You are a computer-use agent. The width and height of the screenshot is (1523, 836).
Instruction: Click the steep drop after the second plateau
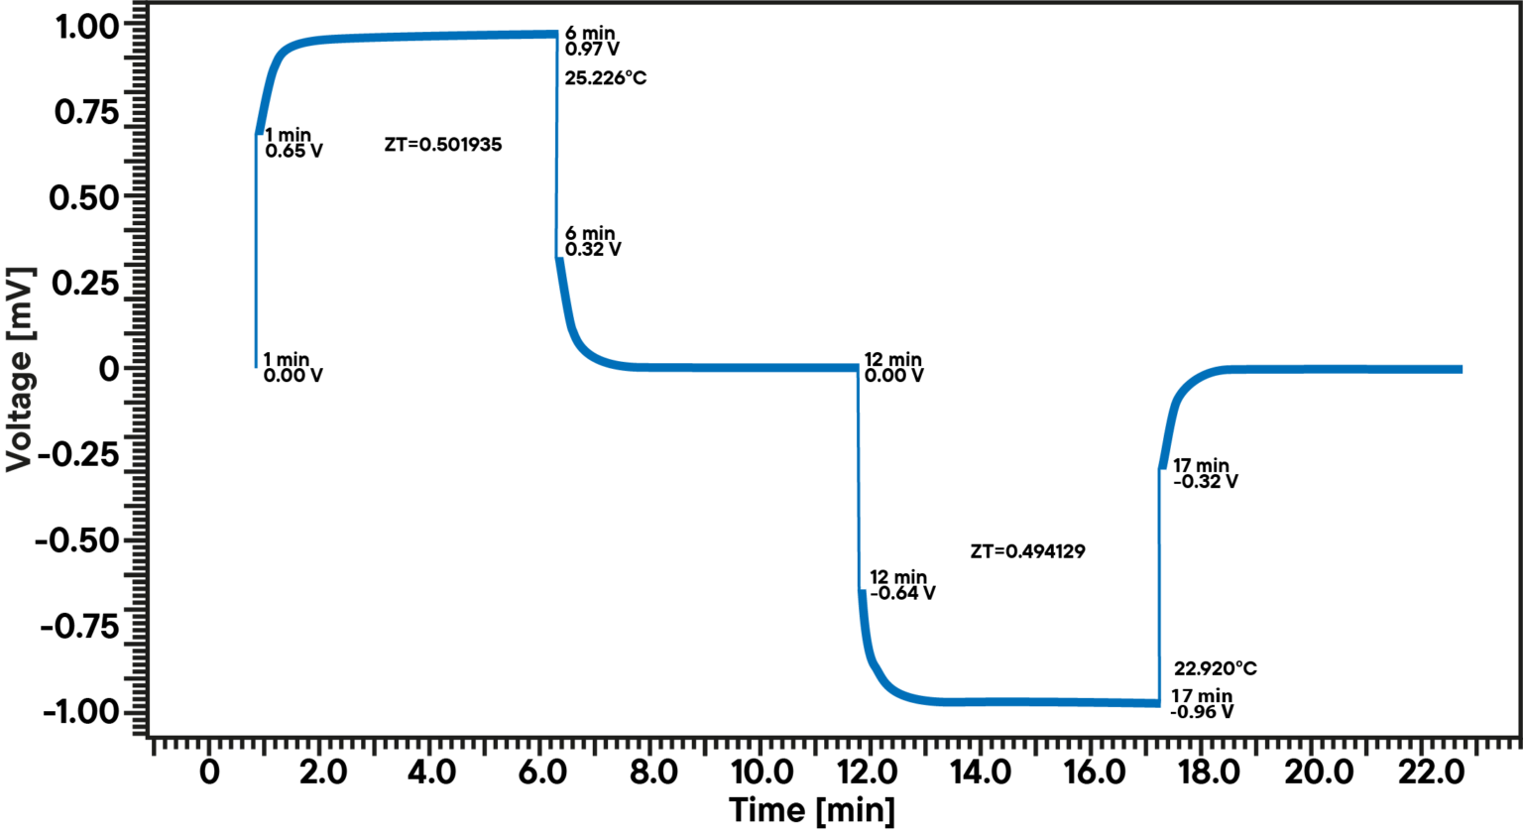861,476
